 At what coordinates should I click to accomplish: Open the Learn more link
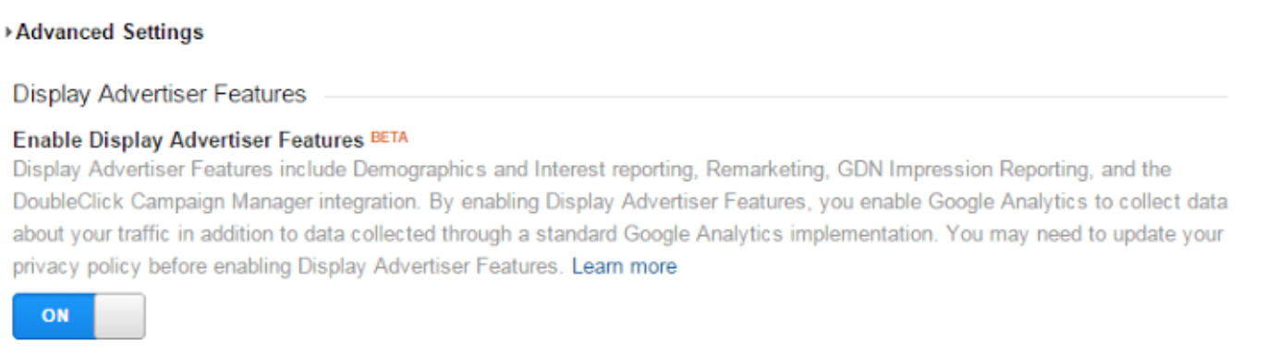click(x=624, y=267)
